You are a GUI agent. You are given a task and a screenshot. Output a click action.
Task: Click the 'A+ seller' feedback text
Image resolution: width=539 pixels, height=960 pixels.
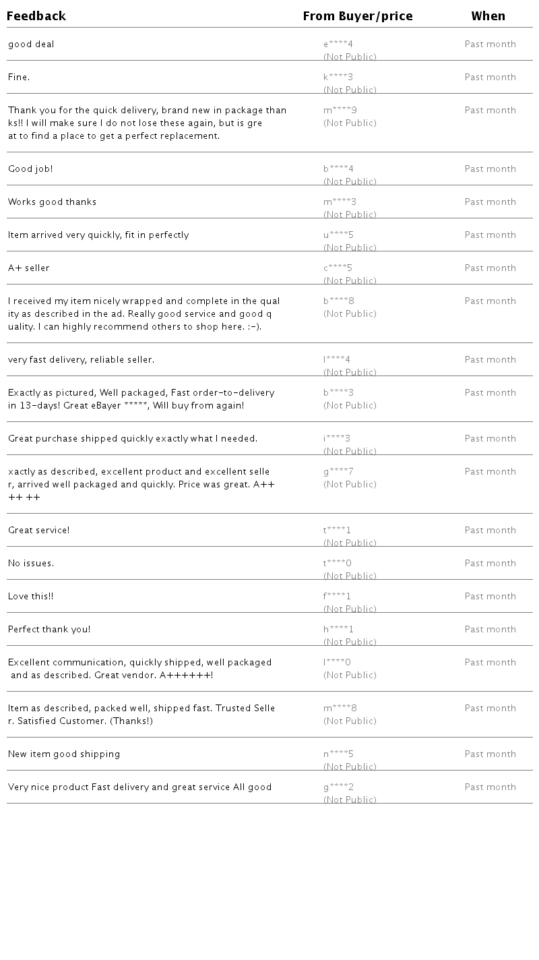[x=29, y=268]
